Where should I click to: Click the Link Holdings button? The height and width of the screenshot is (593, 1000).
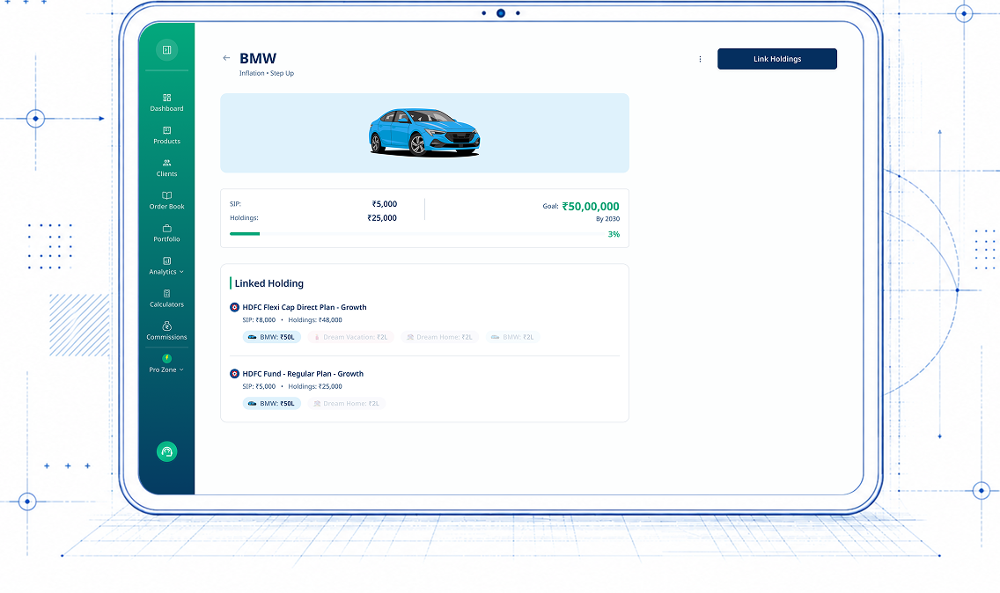(x=776, y=59)
